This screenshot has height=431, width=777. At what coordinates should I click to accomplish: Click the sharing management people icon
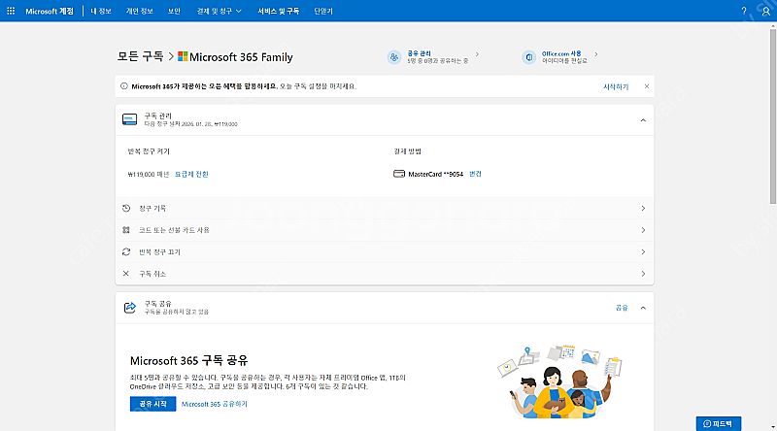394,57
